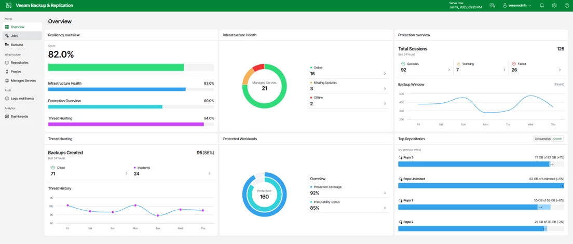Expand the Immutability status chevron
The height and width of the screenshot is (244, 573).
385,208
